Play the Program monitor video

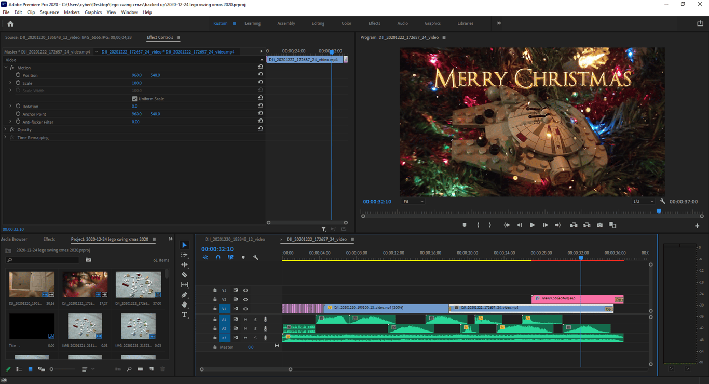coord(532,225)
